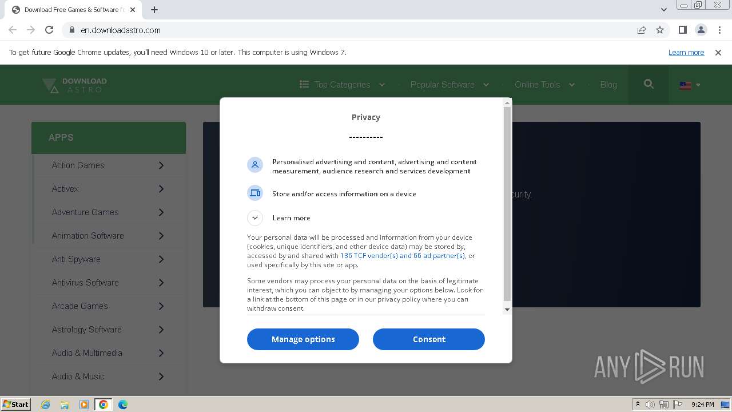The image size is (732, 412).
Task: Show hidden tray icons arrow
Action: tap(638, 405)
